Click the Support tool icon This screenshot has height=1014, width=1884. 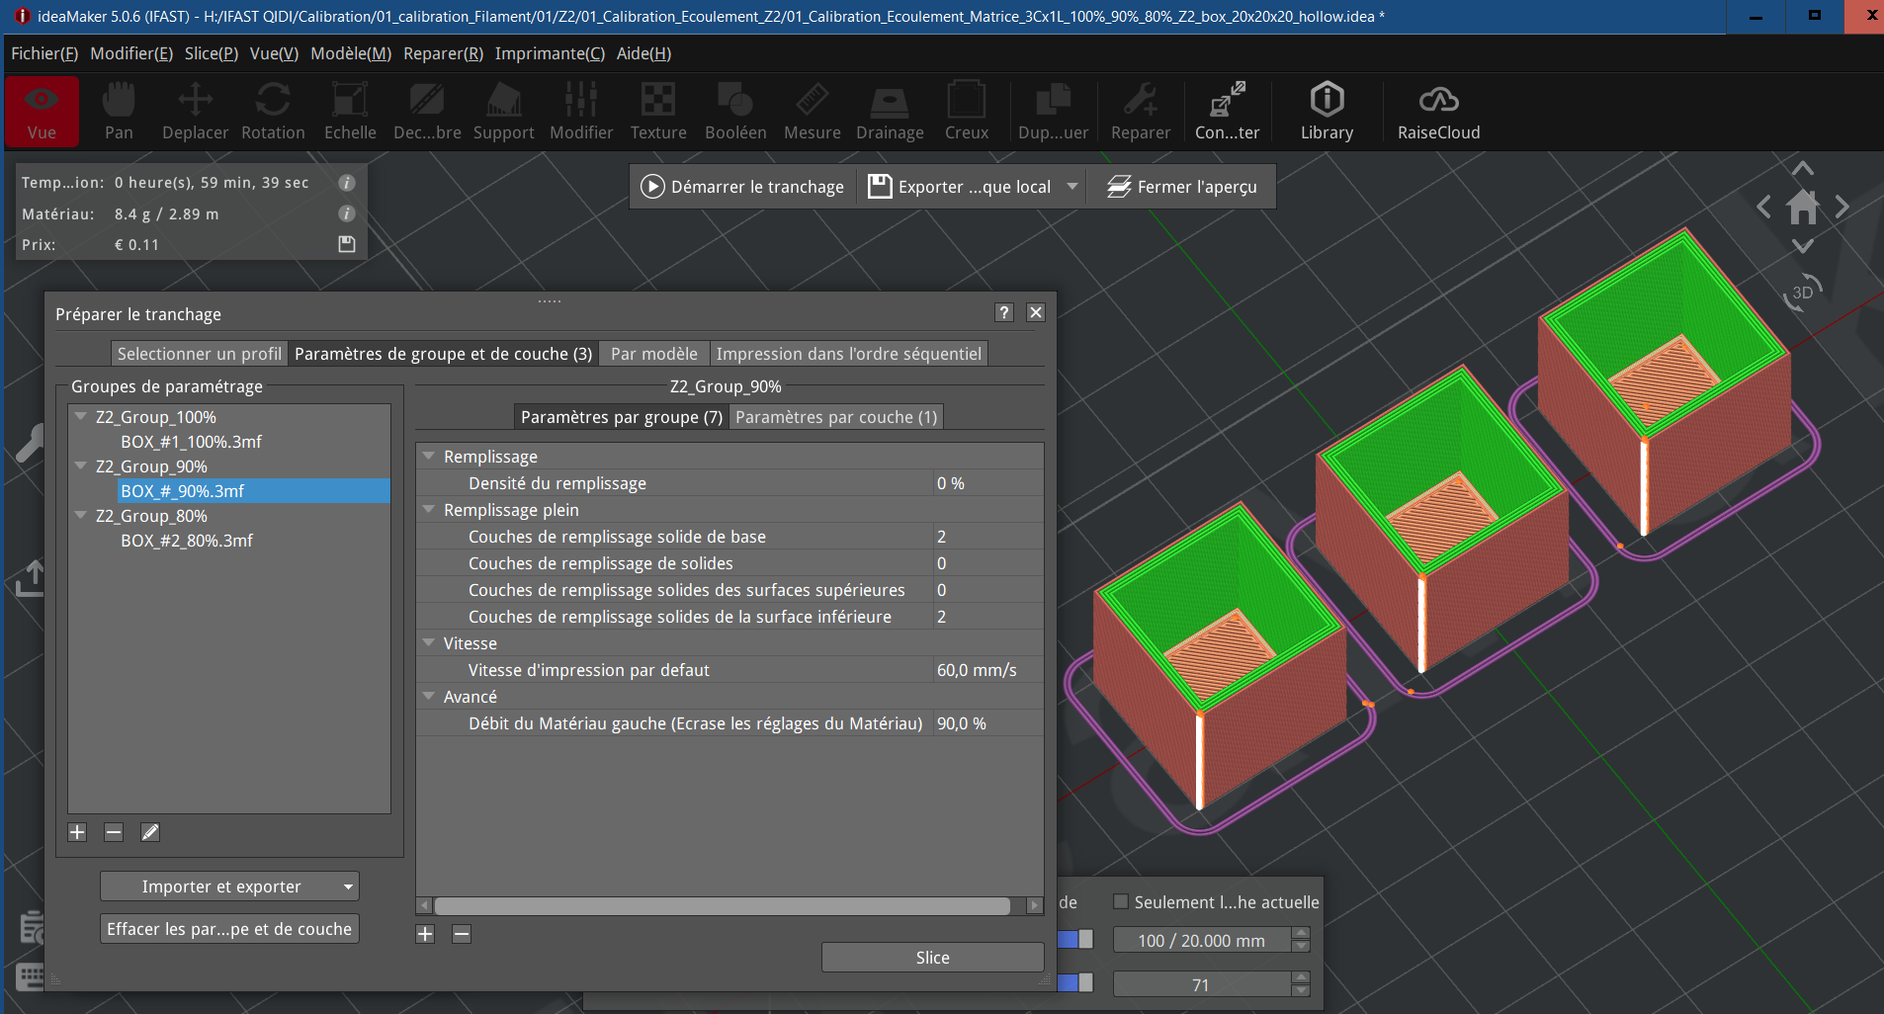click(x=503, y=112)
